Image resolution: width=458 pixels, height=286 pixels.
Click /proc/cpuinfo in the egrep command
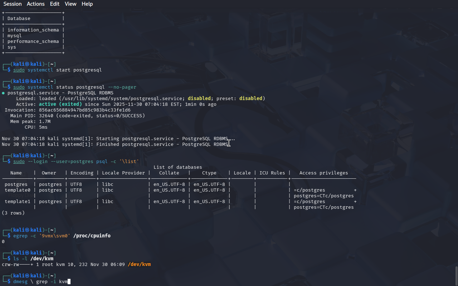92,236
